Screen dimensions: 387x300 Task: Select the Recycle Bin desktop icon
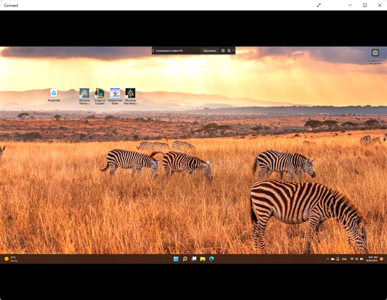54,95
